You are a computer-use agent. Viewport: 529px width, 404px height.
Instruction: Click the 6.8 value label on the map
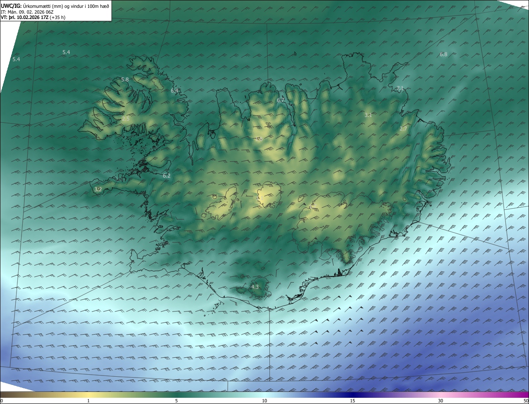tap(443, 54)
